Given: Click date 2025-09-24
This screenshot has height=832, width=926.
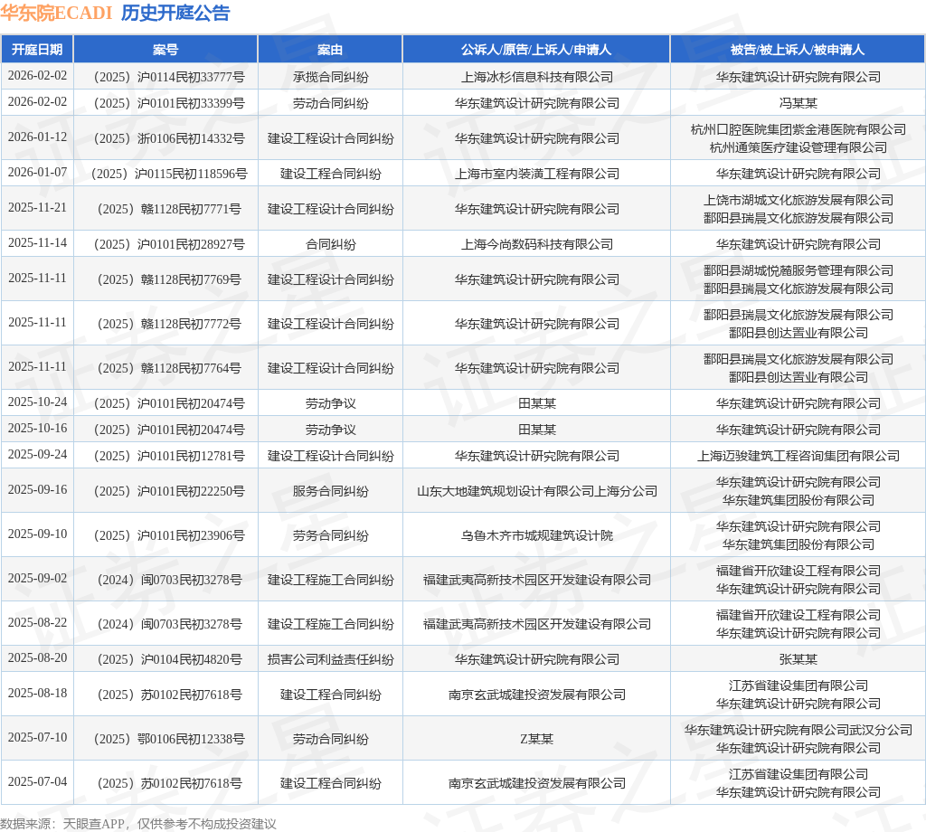Looking at the screenshot, I should click(x=37, y=455).
